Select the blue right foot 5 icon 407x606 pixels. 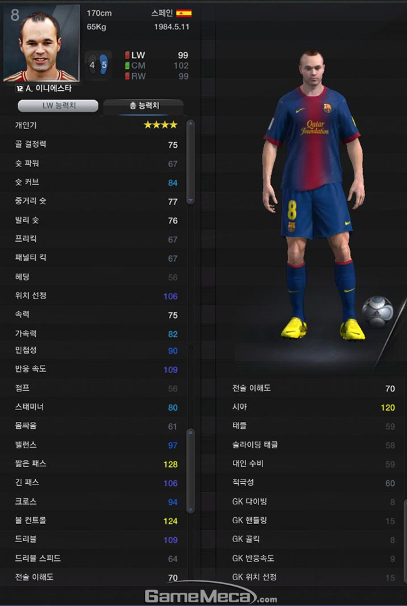point(104,65)
